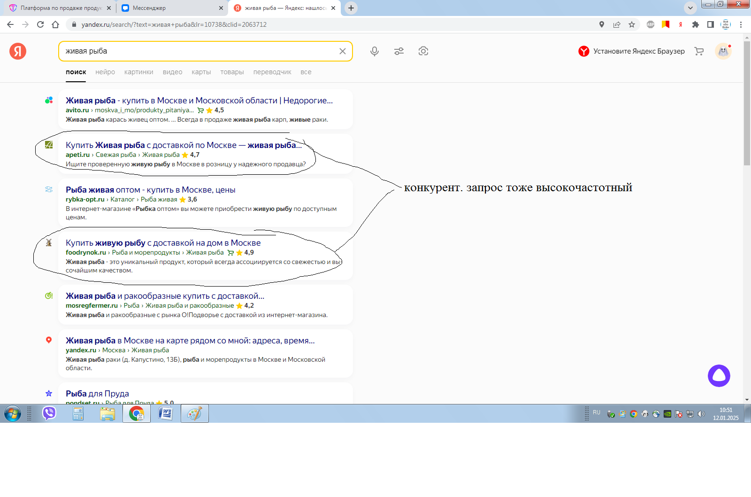This screenshot has height=497, width=751.
Task: Share this page icon in address bar
Action: 617,24
